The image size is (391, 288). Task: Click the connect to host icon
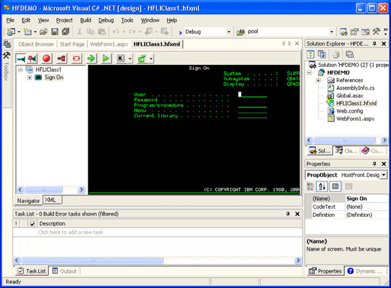(x=21, y=58)
